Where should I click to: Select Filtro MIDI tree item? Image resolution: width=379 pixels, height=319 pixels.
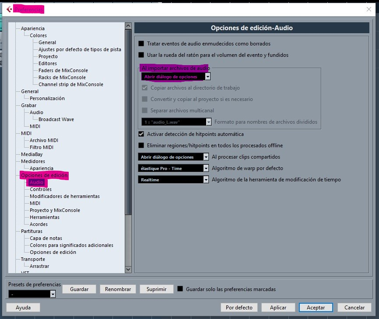click(x=41, y=147)
